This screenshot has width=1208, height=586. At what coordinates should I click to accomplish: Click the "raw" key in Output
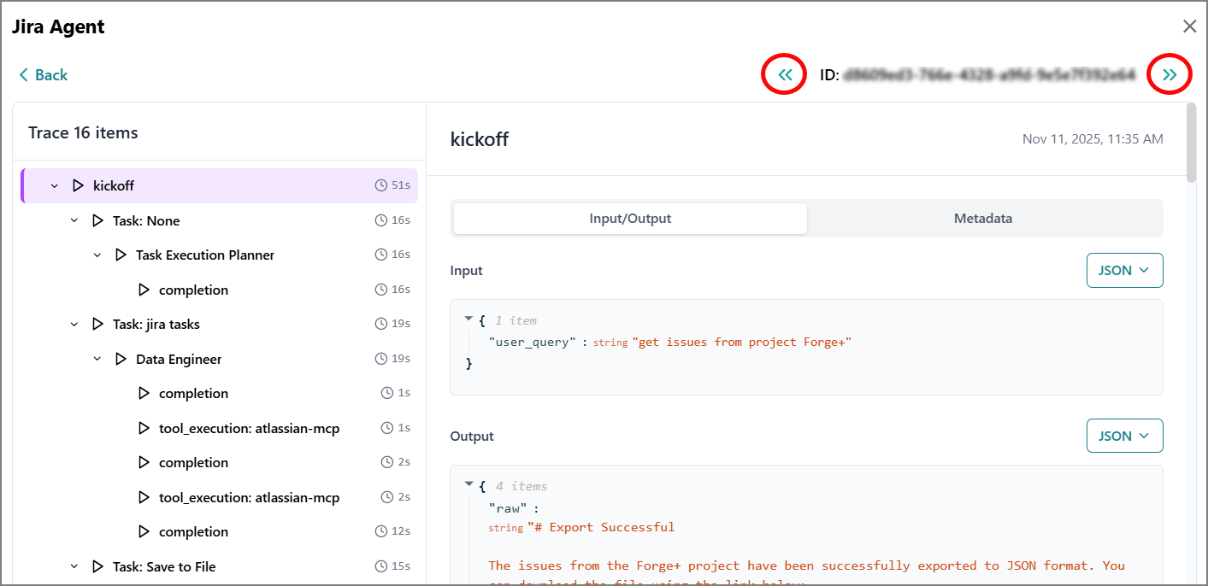(x=507, y=507)
